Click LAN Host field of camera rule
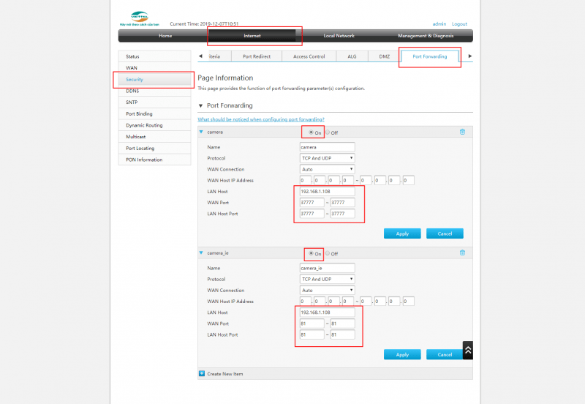585x404 pixels. (x=327, y=191)
